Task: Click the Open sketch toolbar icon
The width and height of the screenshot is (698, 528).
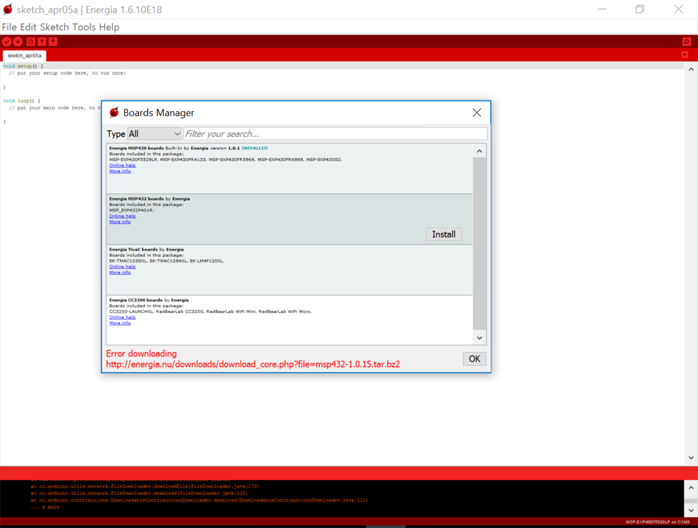Action: 42,41
